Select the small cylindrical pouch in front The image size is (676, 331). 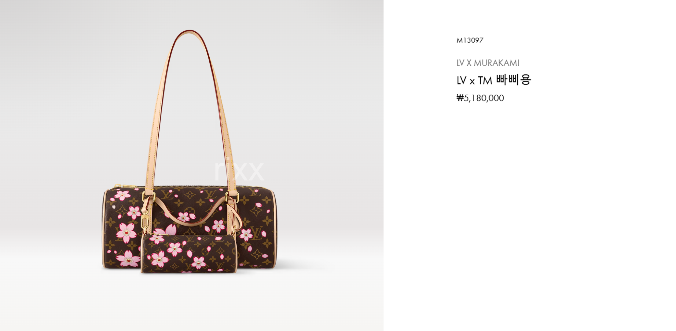point(189,253)
